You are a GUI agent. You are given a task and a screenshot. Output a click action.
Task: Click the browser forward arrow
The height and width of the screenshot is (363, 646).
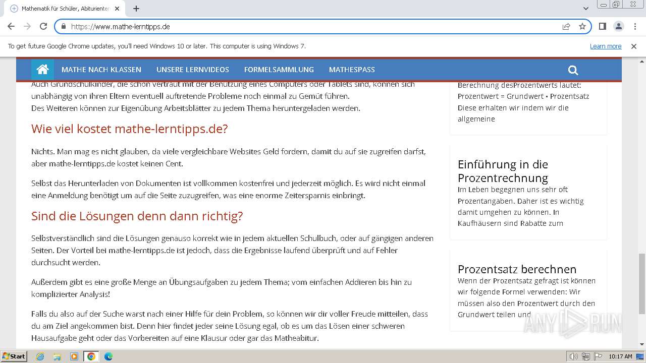click(27, 27)
